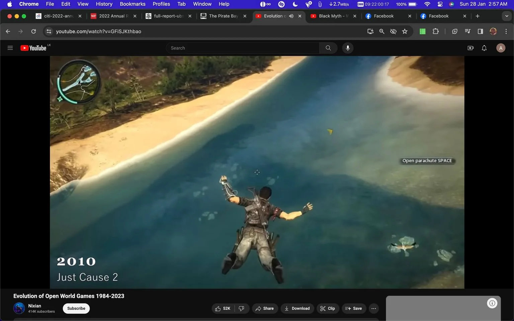The height and width of the screenshot is (321, 514).
Task: Click the address bar URL
Action: (x=98, y=31)
